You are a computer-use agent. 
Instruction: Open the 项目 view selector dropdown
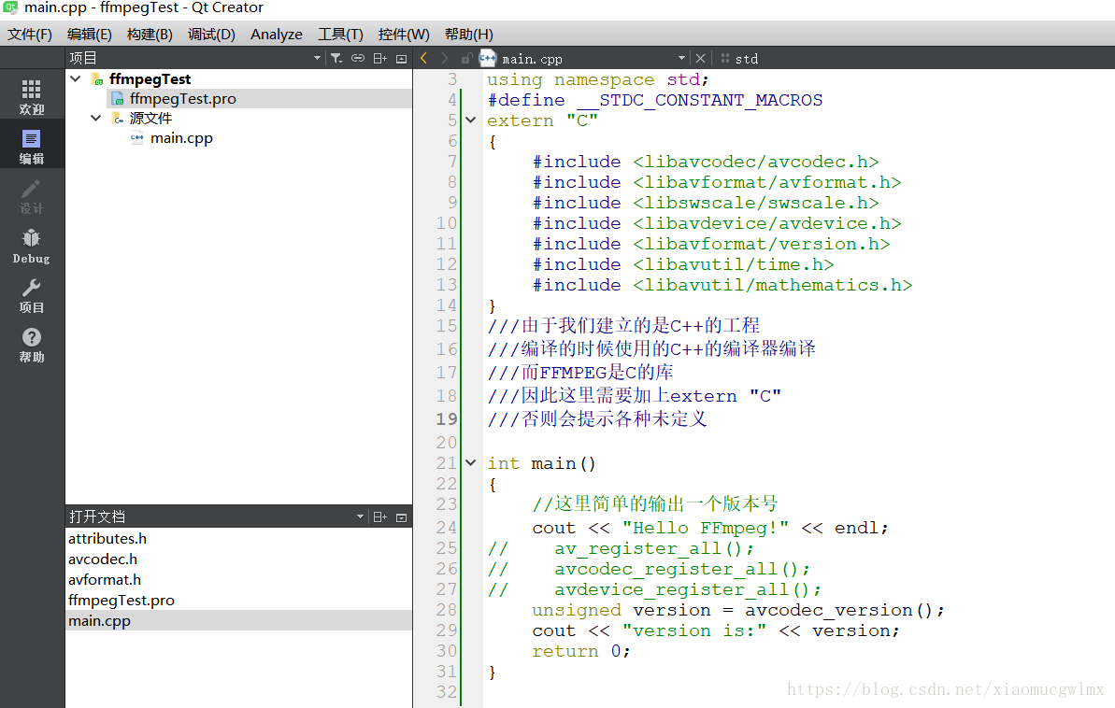pos(317,58)
